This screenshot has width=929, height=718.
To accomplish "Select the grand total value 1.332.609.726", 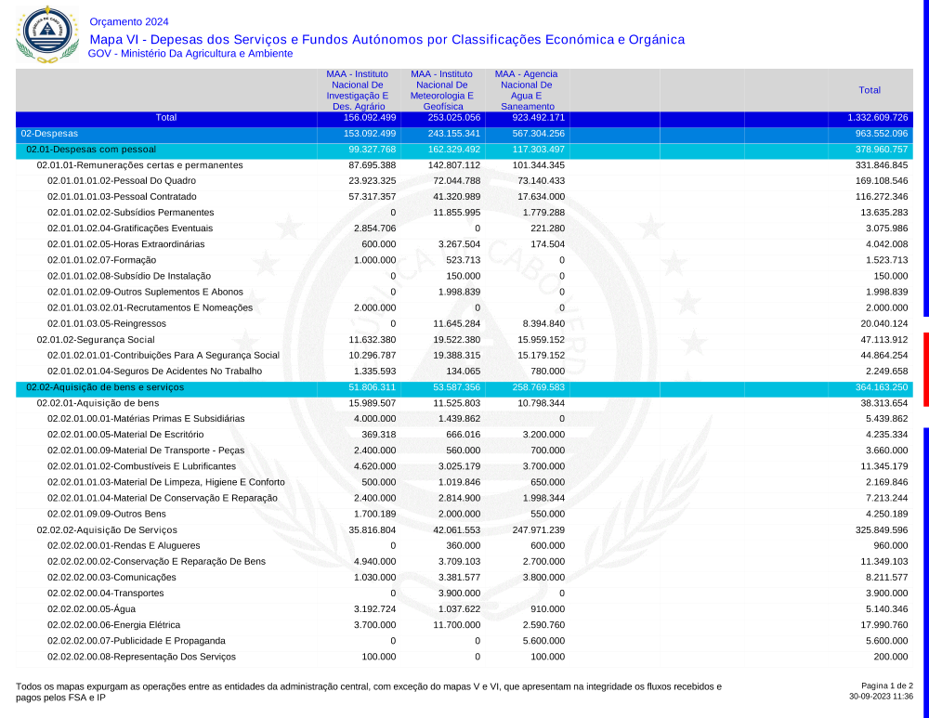I will tap(877, 118).
